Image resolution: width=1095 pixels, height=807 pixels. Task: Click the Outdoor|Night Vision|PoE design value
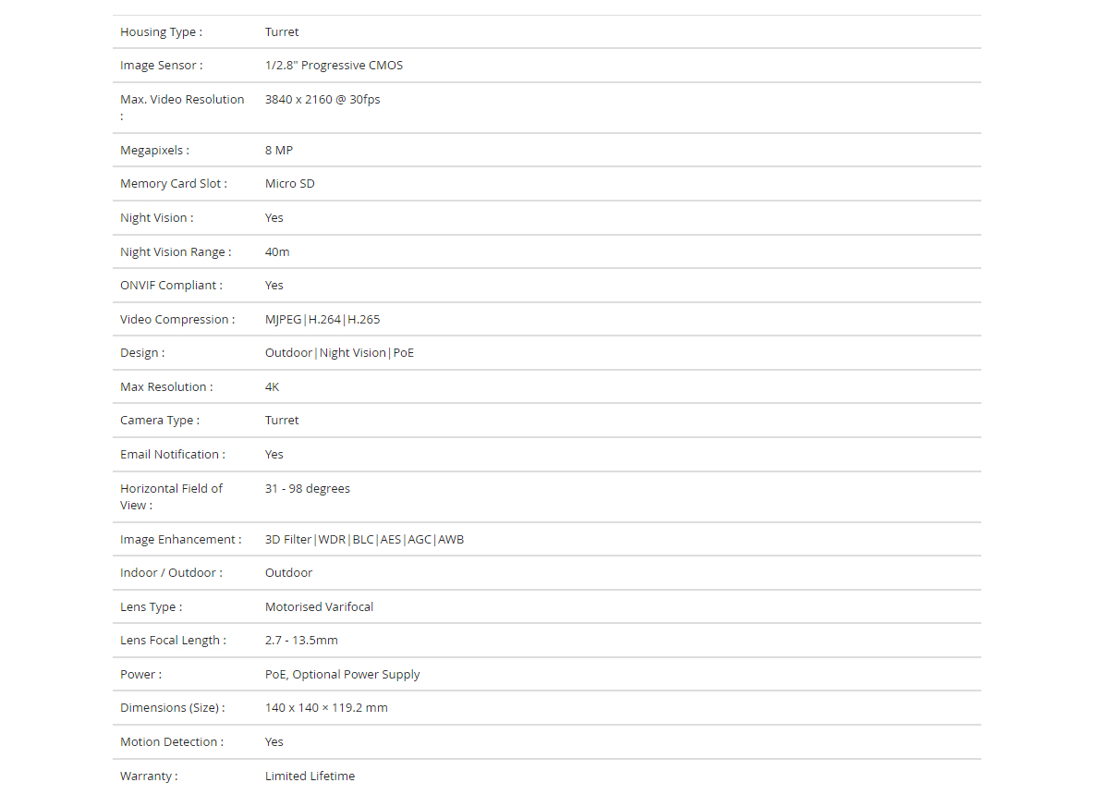coord(339,353)
